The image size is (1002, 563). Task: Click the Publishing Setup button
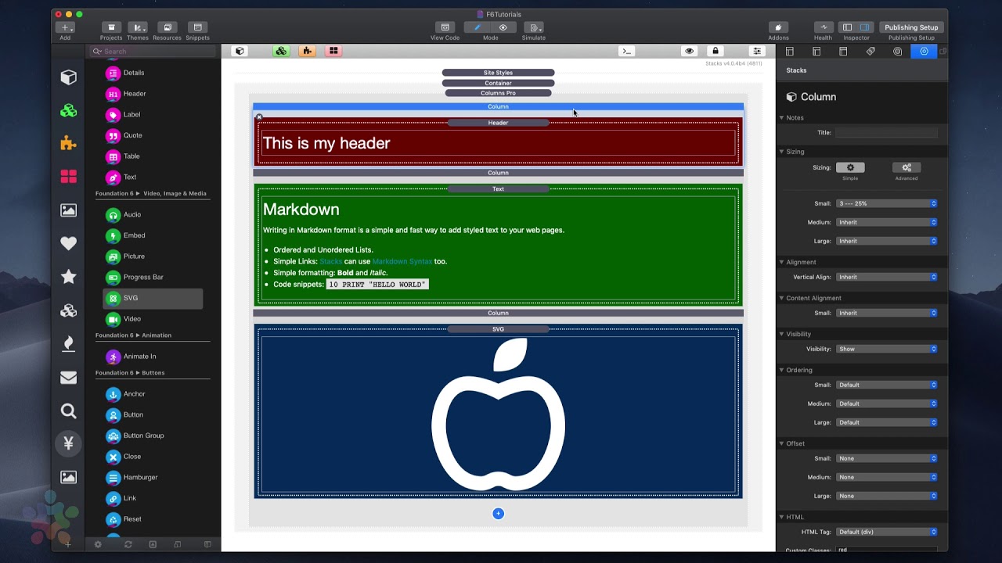tap(911, 27)
